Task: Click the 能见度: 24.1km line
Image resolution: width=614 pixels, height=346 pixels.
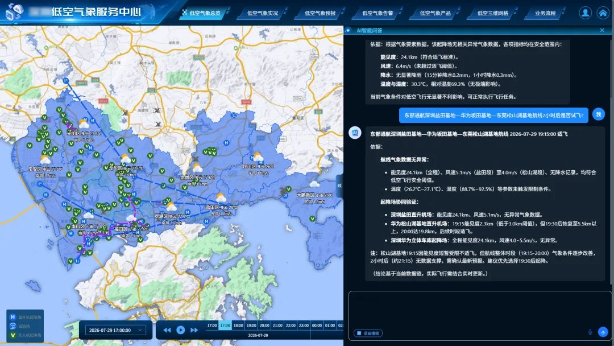Action: pos(420,57)
